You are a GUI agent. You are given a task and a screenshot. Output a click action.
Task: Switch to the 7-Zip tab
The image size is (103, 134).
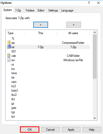tap(18, 10)
